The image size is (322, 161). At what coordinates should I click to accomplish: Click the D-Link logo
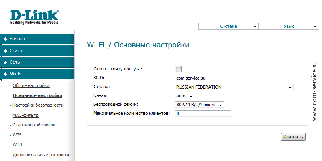coord(34,17)
